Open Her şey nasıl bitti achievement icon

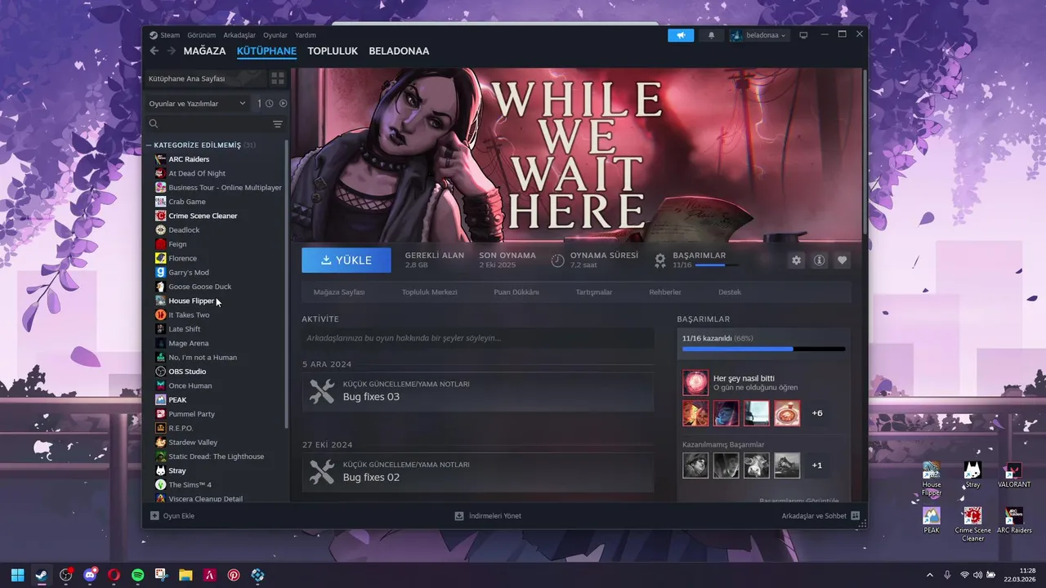pos(695,382)
